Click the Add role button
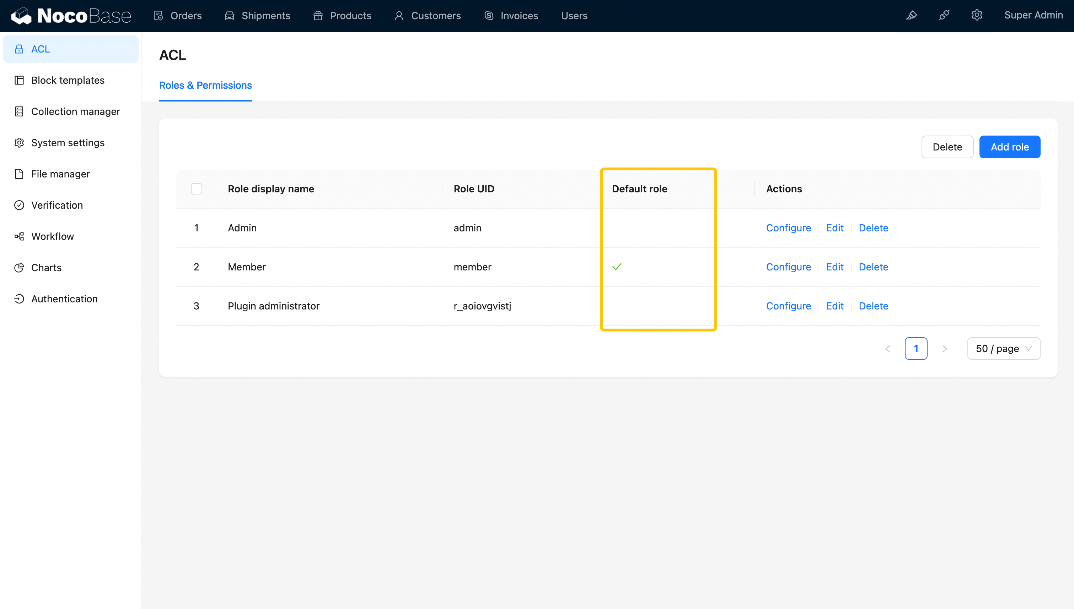 [x=1009, y=147]
